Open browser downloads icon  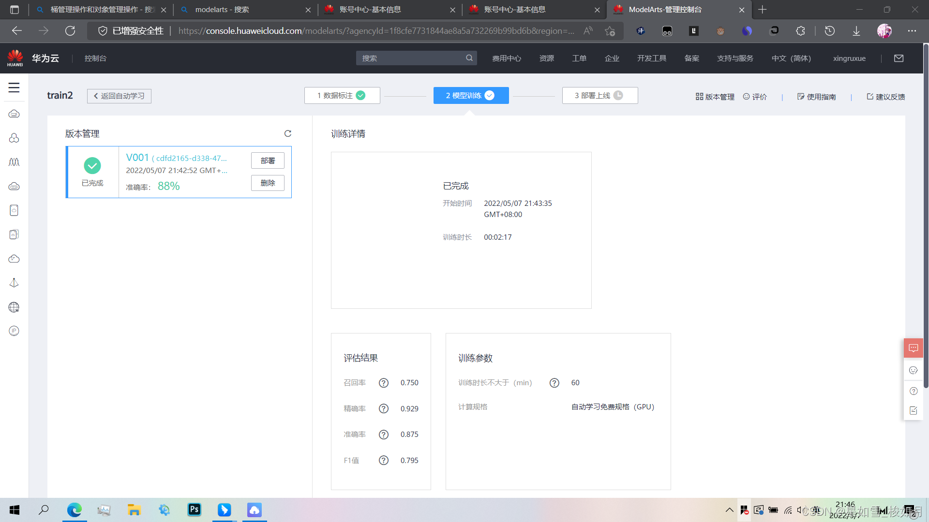point(856,31)
